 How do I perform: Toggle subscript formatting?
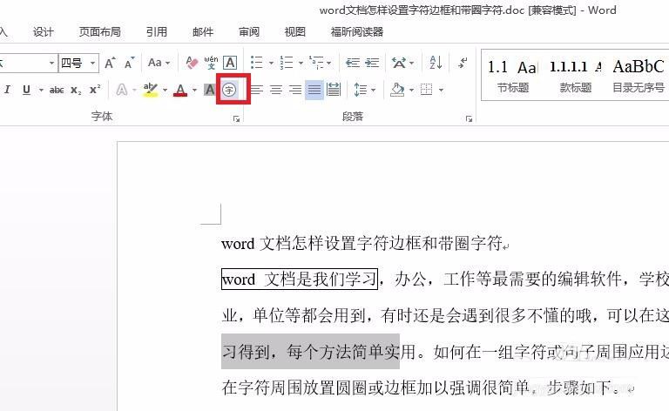(x=76, y=90)
